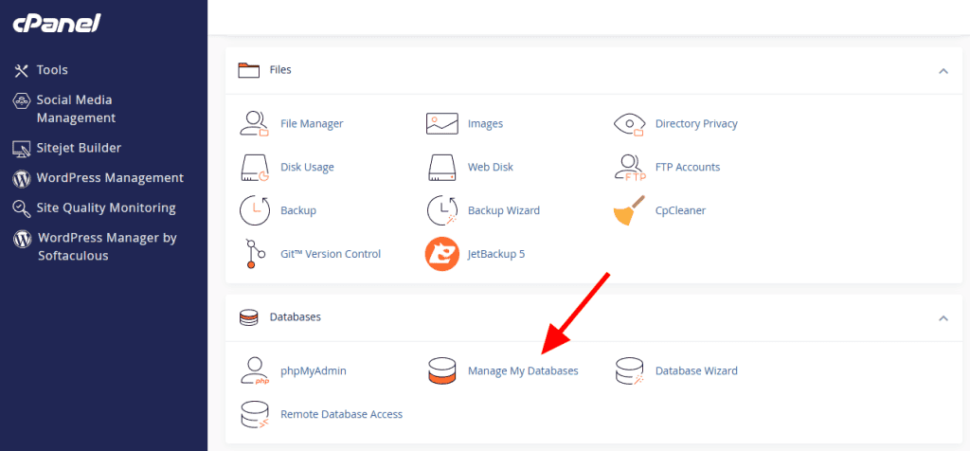Click the Directory Privacy eye icon
Screen dimensions: 970x451
[629, 124]
